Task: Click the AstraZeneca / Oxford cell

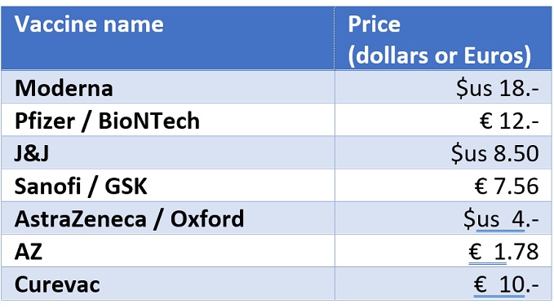Action: [168, 218]
